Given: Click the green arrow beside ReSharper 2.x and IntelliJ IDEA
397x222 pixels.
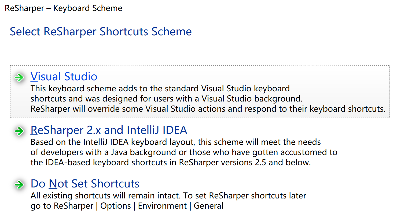Looking at the screenshot, I should [19, 131].
